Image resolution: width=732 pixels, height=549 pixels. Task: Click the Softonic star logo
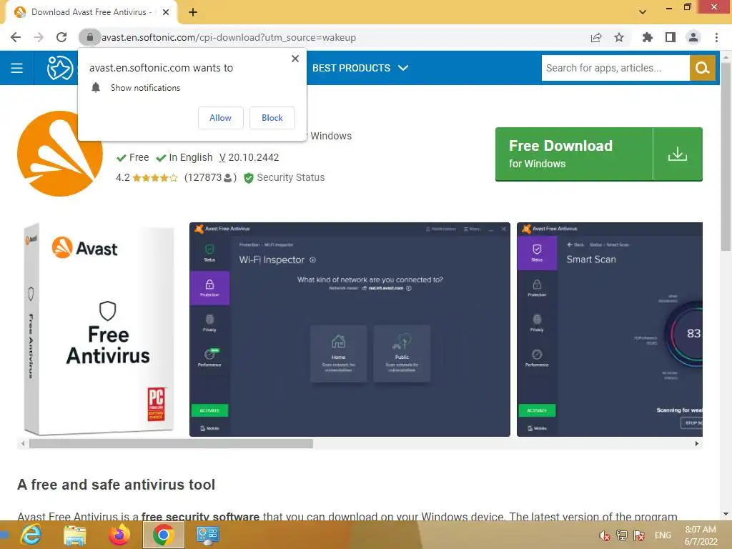60,68
